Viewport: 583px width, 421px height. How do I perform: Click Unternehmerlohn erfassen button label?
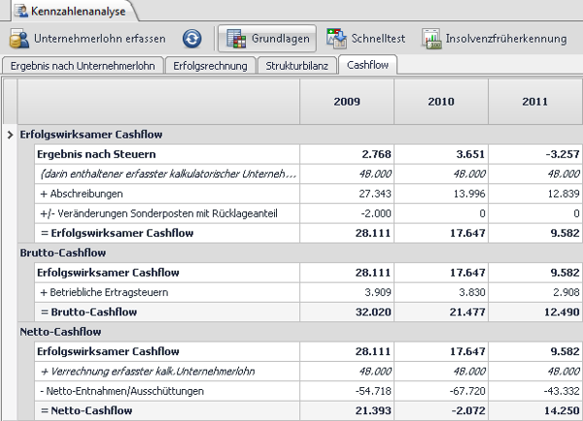[100, 39]
